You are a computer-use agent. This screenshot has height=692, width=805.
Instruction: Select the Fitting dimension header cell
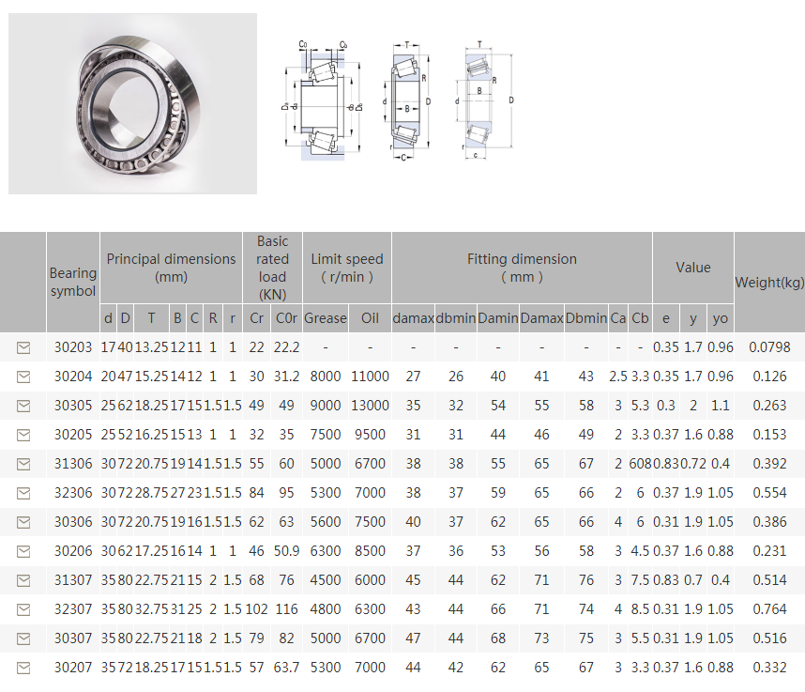pyautogui.click(x=522, y=268)
